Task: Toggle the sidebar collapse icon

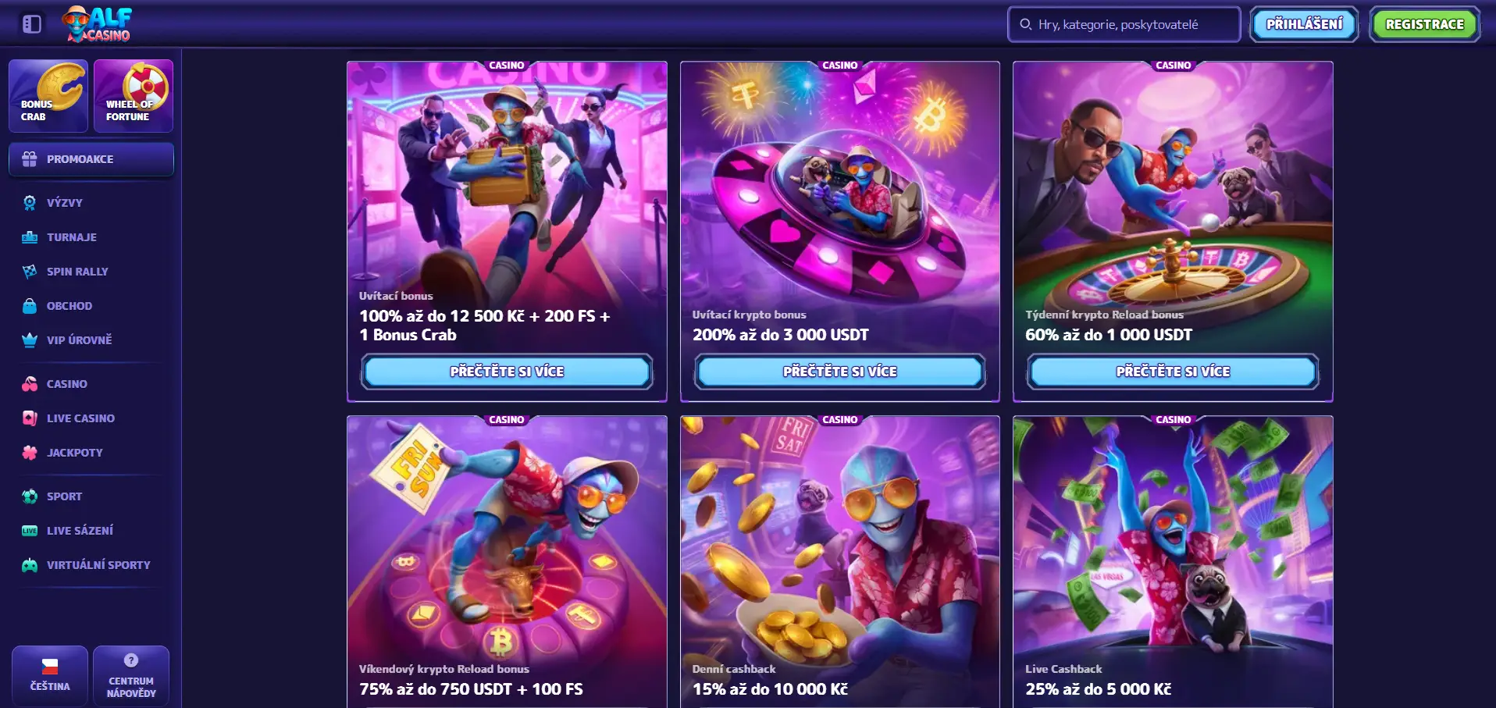Action: pos(32,24)
